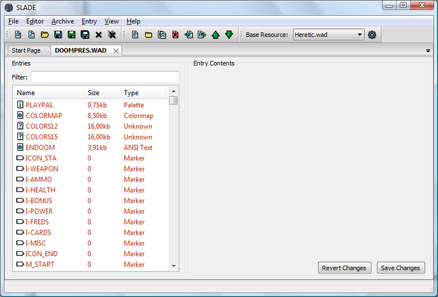This screenshot has height=297, width=438.
Task: Close the current archive icon
Action: click(99, 35)
